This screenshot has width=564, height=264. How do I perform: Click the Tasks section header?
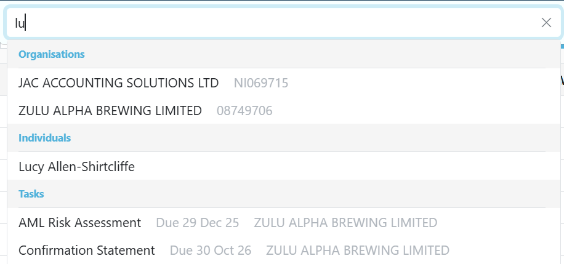[31, 194]
